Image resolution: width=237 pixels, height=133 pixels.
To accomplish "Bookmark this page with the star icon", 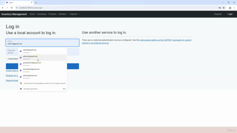I will click(224, 8).
